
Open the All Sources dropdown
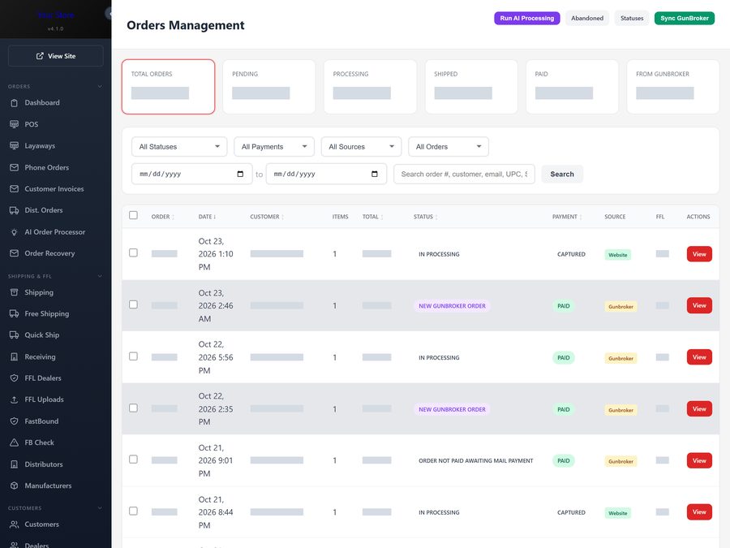(361, 147)
